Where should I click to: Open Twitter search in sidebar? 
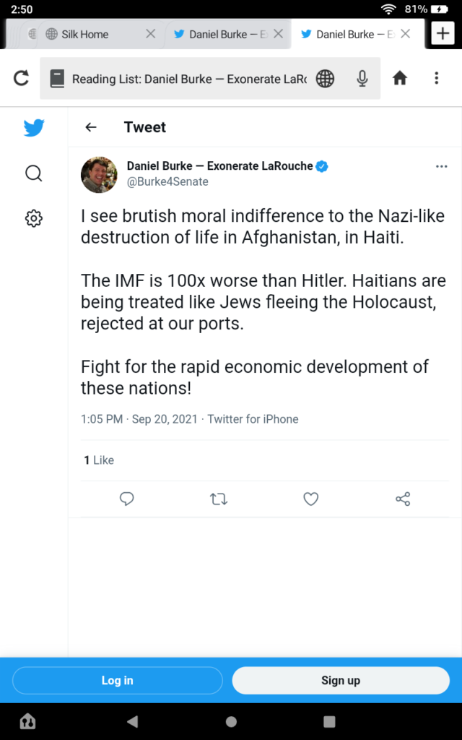coord(34,173)
